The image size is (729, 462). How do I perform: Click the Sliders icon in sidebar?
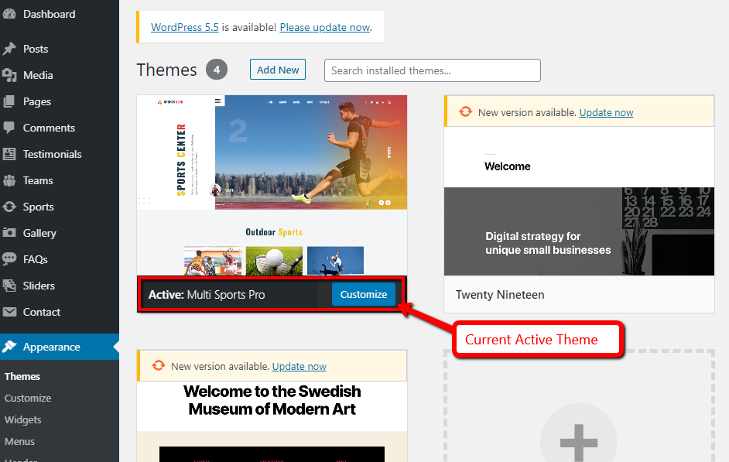click(9, 286)
